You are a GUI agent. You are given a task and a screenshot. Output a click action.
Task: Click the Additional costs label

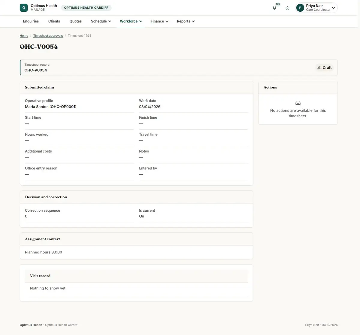coord(38,151)
